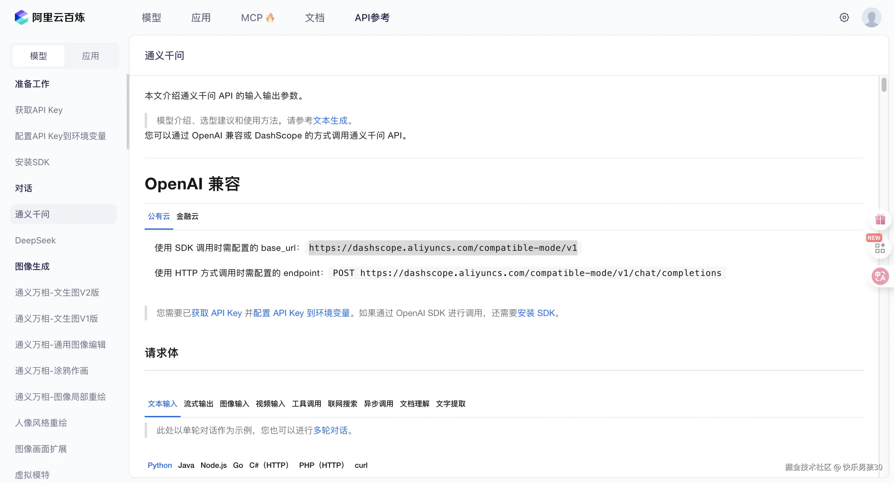Select 通义万相-文生图V2版 in the sidebar
The height and width of the screenshot is (483, 894).
[x=57, y=292]
